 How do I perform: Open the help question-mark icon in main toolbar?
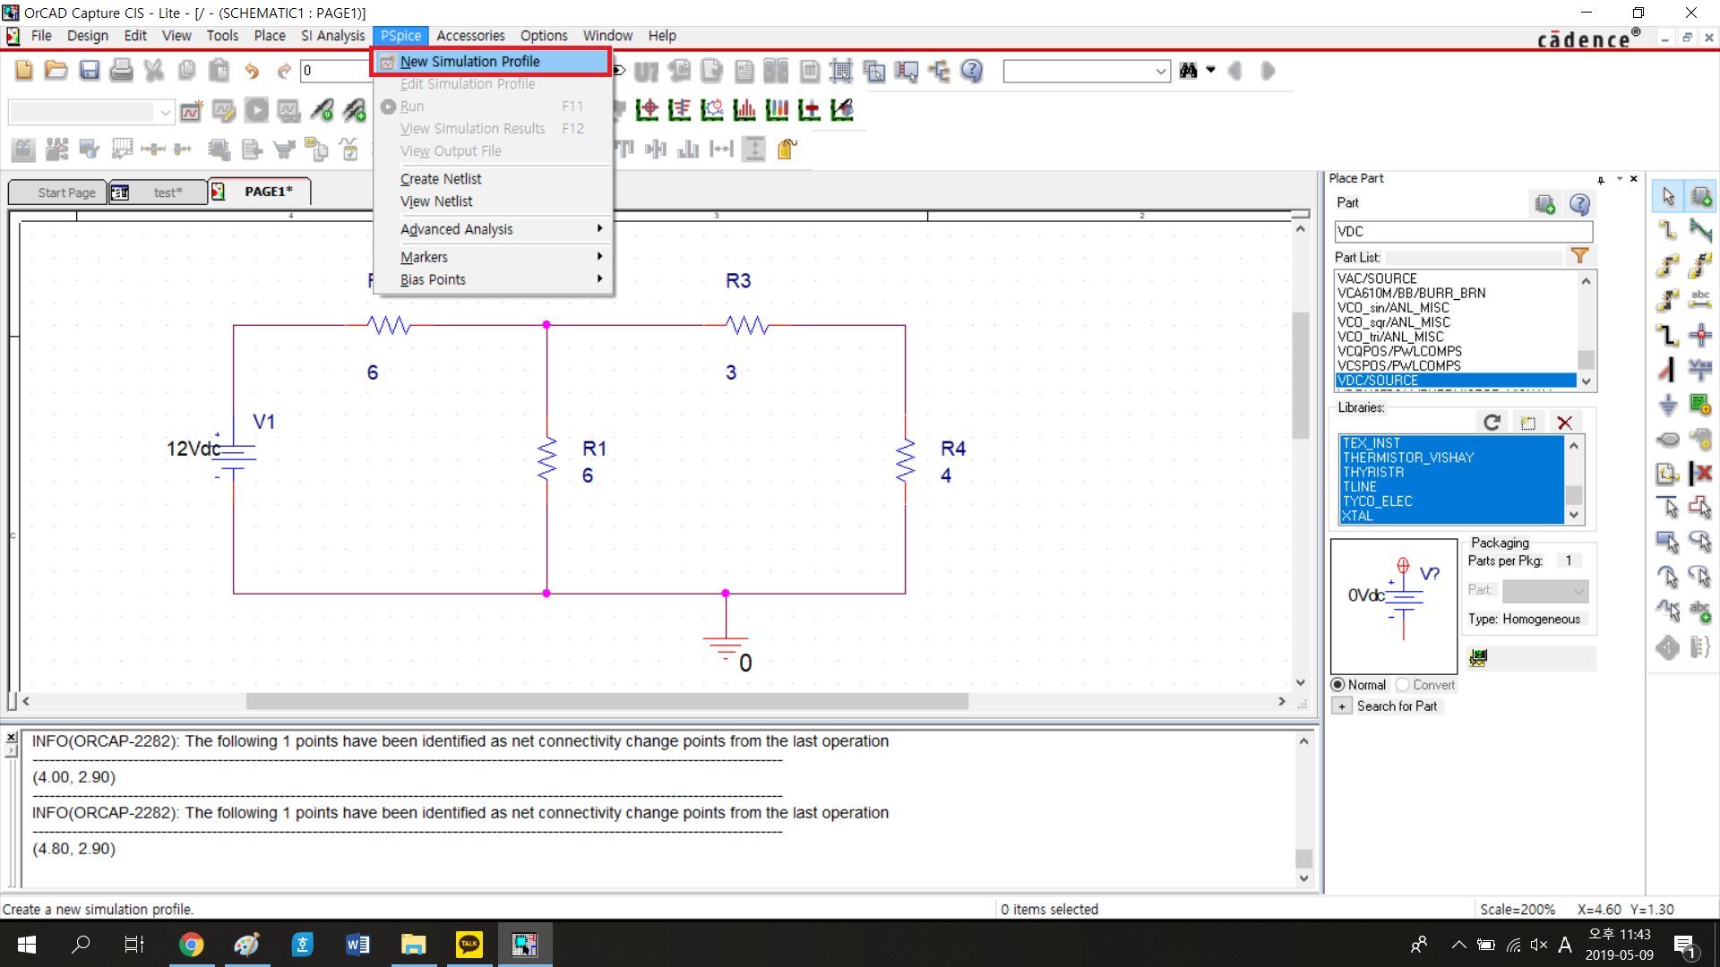tap(971, 71)
